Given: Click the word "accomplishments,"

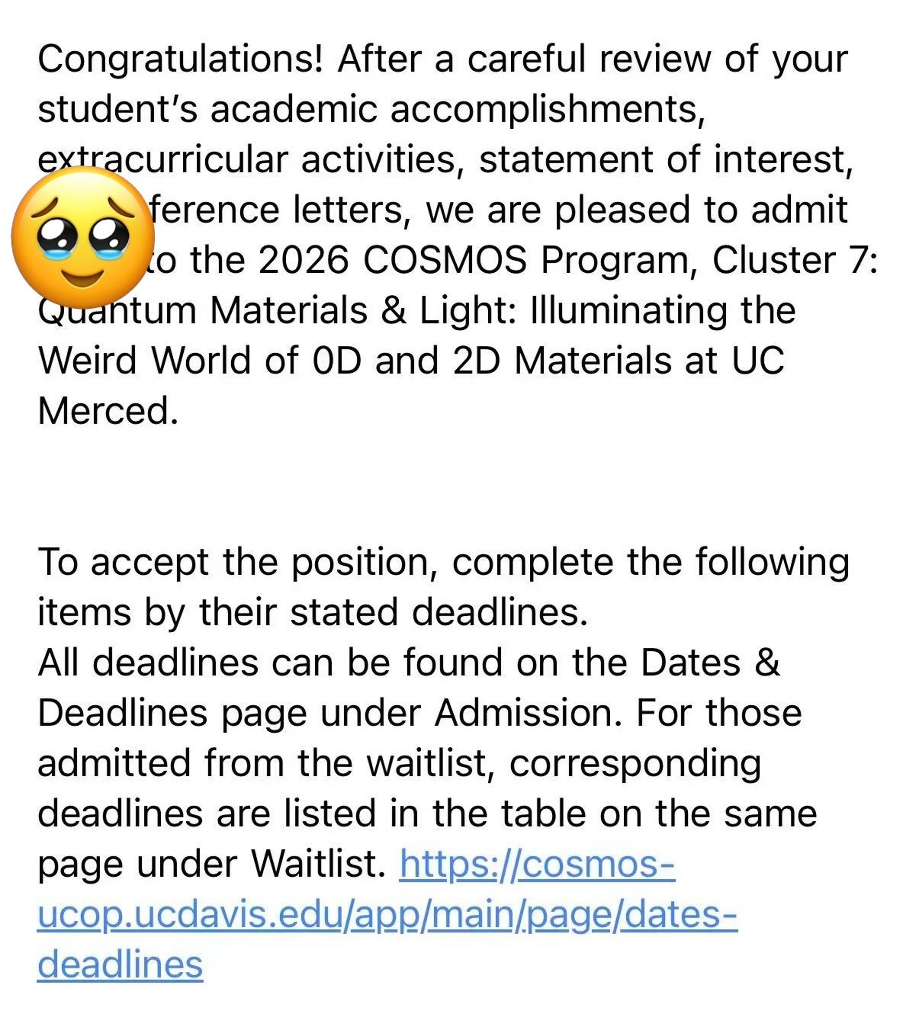Looking at the screenshot, I should coord(548,110).
